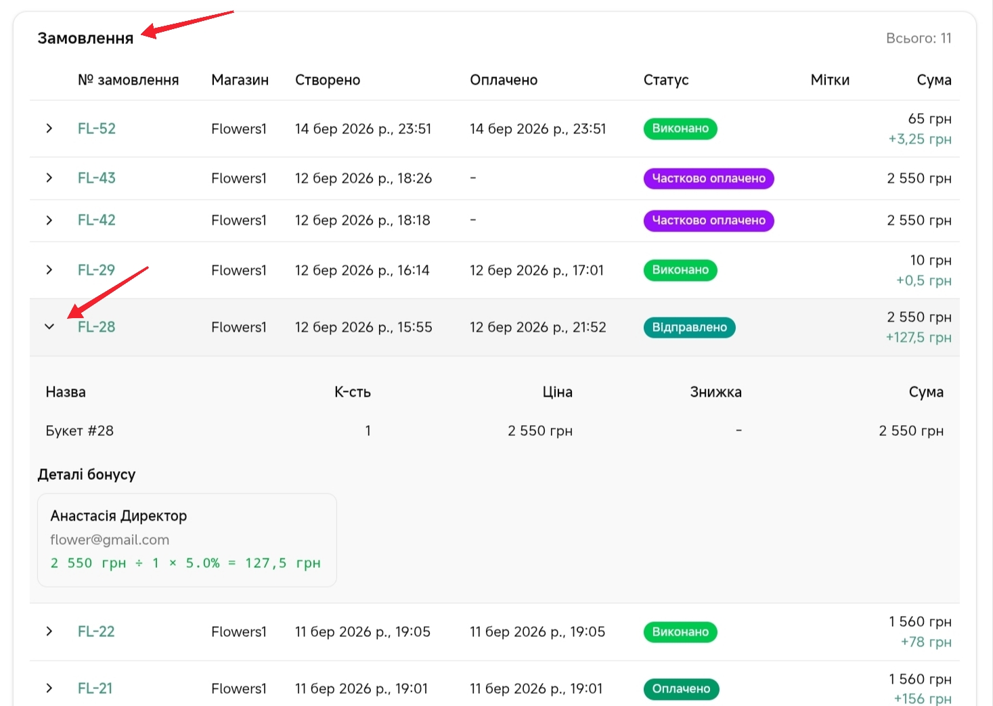The width and height of the screenshot is (993, 706).
Task: Open order link FL-52
Action: tap(97, 129)
